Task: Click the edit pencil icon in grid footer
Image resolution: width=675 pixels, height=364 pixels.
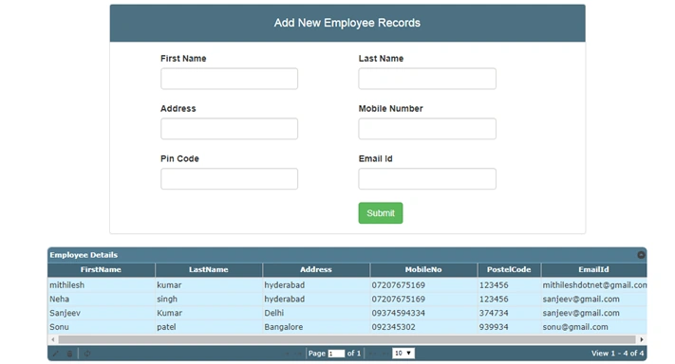Action: [x=55, y=354]
